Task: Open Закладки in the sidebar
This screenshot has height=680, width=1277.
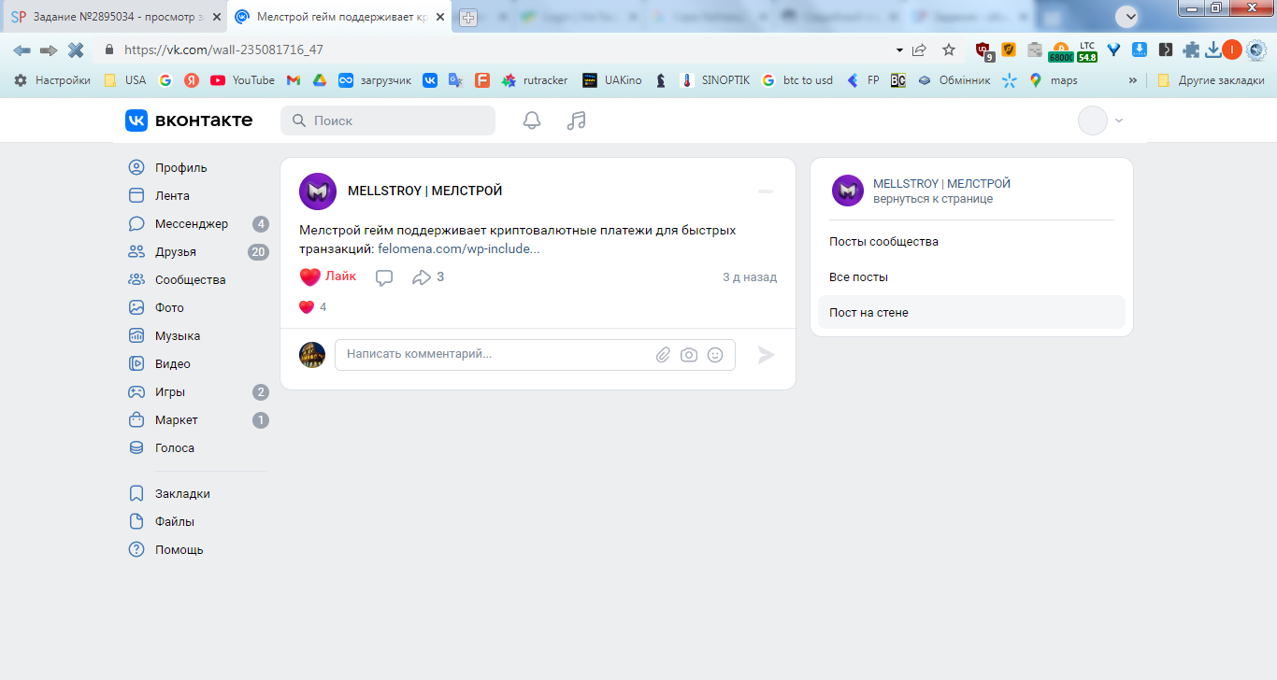Action: (169, 494)
